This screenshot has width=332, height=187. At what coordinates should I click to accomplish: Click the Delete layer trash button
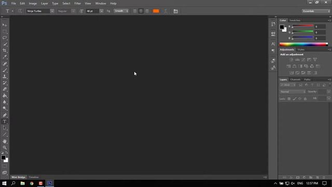click(324, 178)
